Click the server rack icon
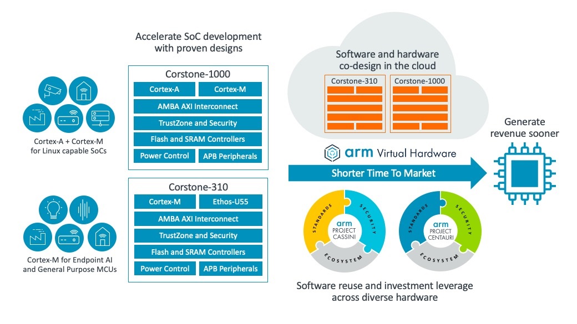Image resolution: width=577 pixels, height=324 pixels. (100, 118)
